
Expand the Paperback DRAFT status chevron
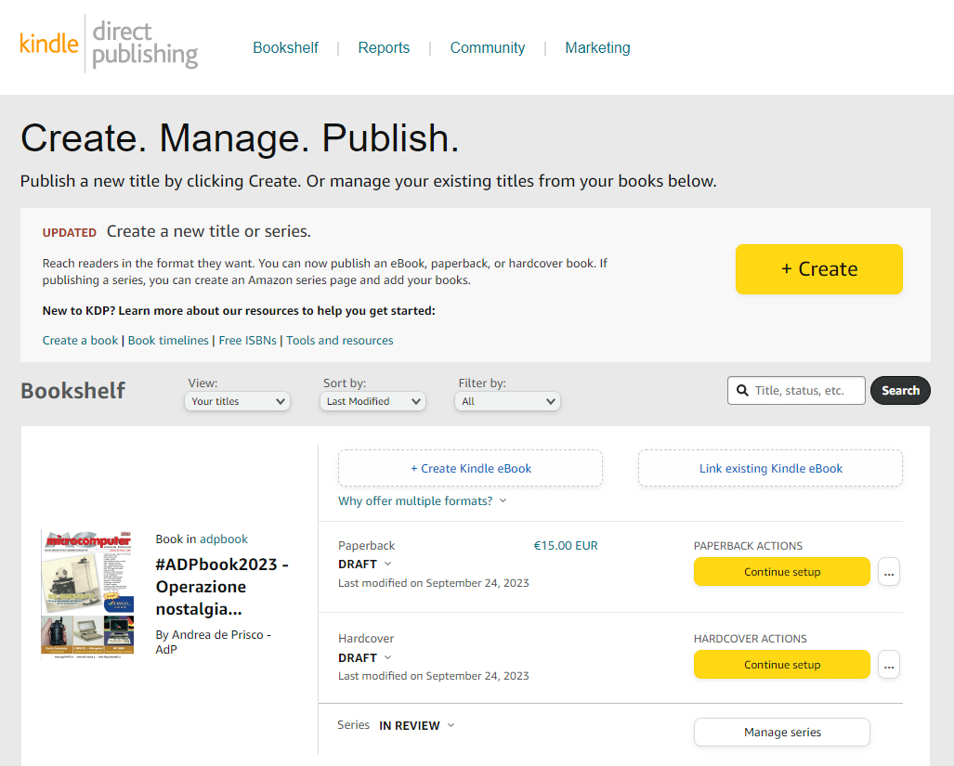pyautogui.click(x=387, y=564)
